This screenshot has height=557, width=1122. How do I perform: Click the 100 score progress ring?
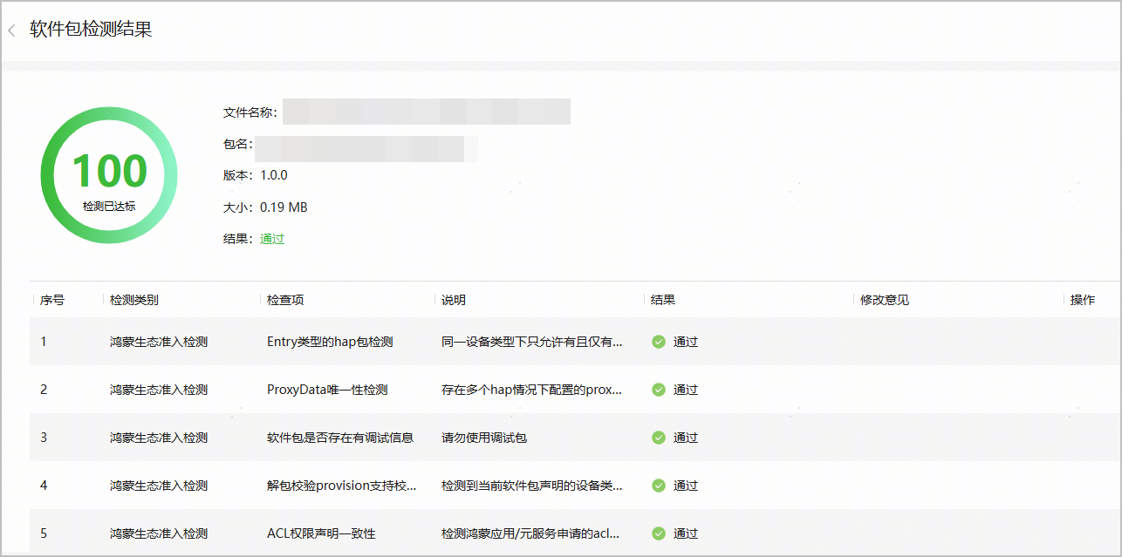pyautogui.click(x=109, y=175)
